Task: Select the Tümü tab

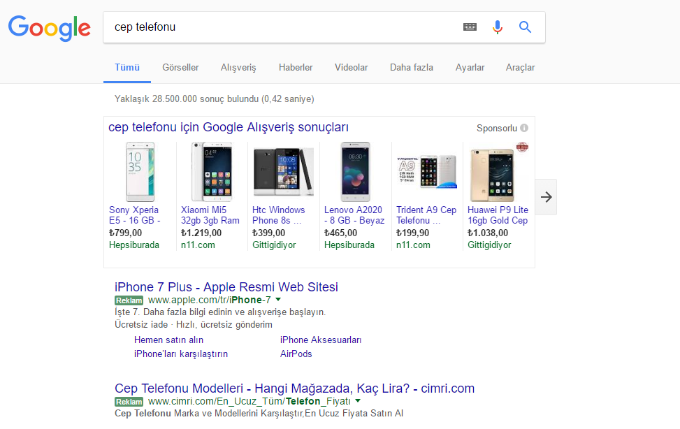Action: click(x=127, y=68)
